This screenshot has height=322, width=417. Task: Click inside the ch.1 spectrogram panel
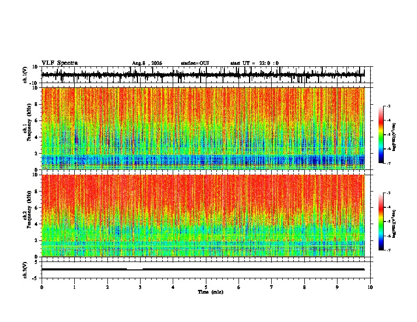[206, 128]
